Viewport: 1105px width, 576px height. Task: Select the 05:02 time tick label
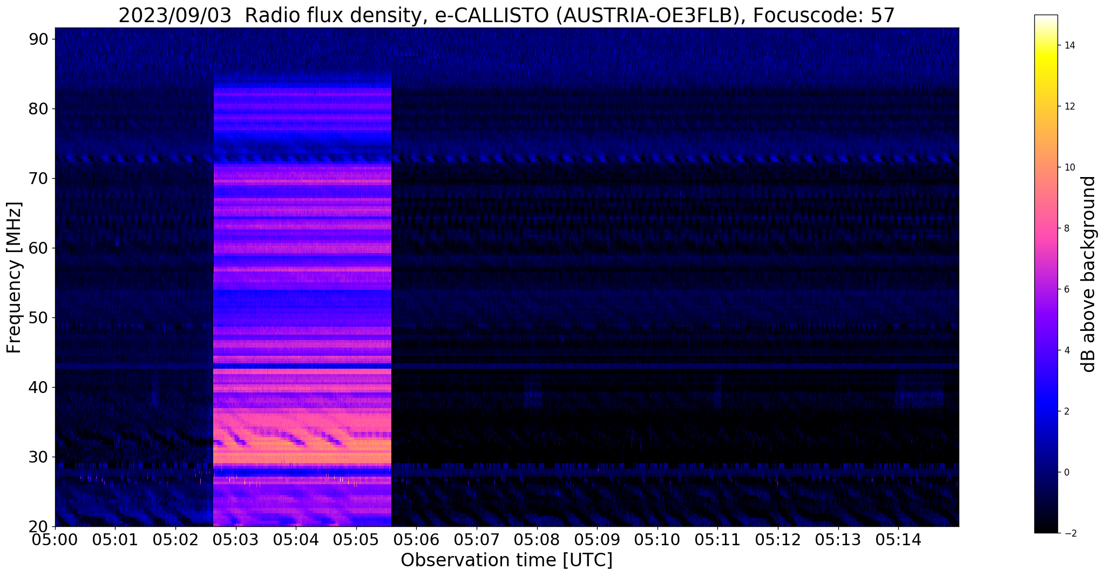[175, 539]
